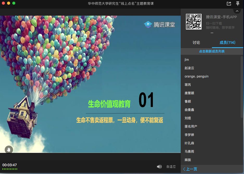Toggle the pin window on top icon

pyautogui.click(x=237, y=4)
